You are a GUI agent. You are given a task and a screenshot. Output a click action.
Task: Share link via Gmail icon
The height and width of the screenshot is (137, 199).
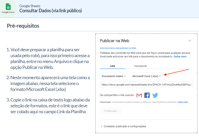139,95
